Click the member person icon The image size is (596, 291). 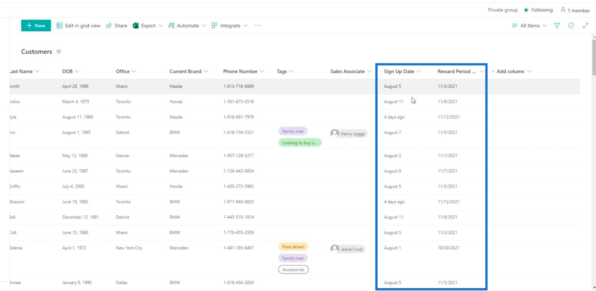tap(563, 10)
